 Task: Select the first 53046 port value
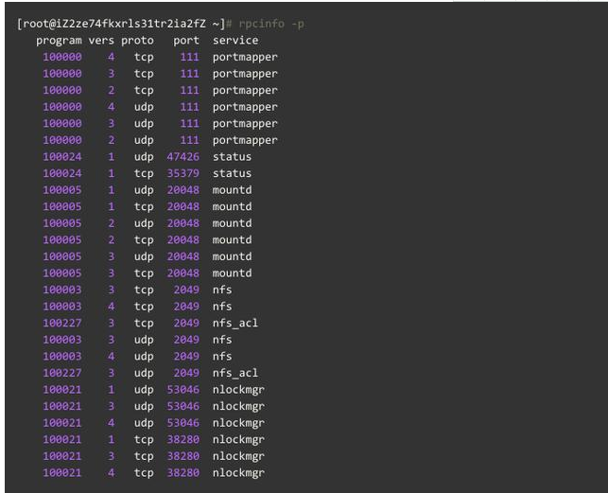coord(182,389)
